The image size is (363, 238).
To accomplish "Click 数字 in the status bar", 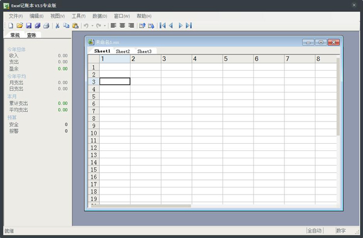I will coord(341,230).
